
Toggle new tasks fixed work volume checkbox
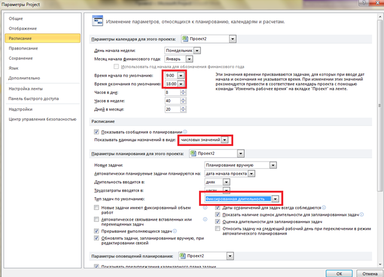click(x=96, y=208)
